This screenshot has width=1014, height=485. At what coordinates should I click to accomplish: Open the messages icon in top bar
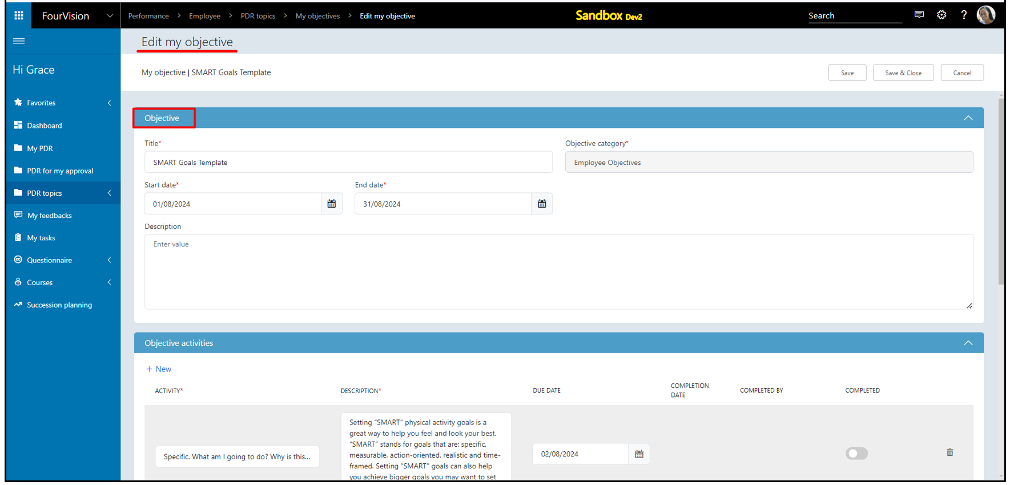pos(919,15)
